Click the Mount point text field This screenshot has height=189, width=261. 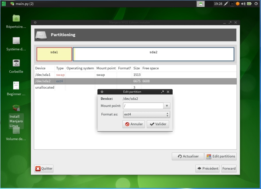(143, 106)
